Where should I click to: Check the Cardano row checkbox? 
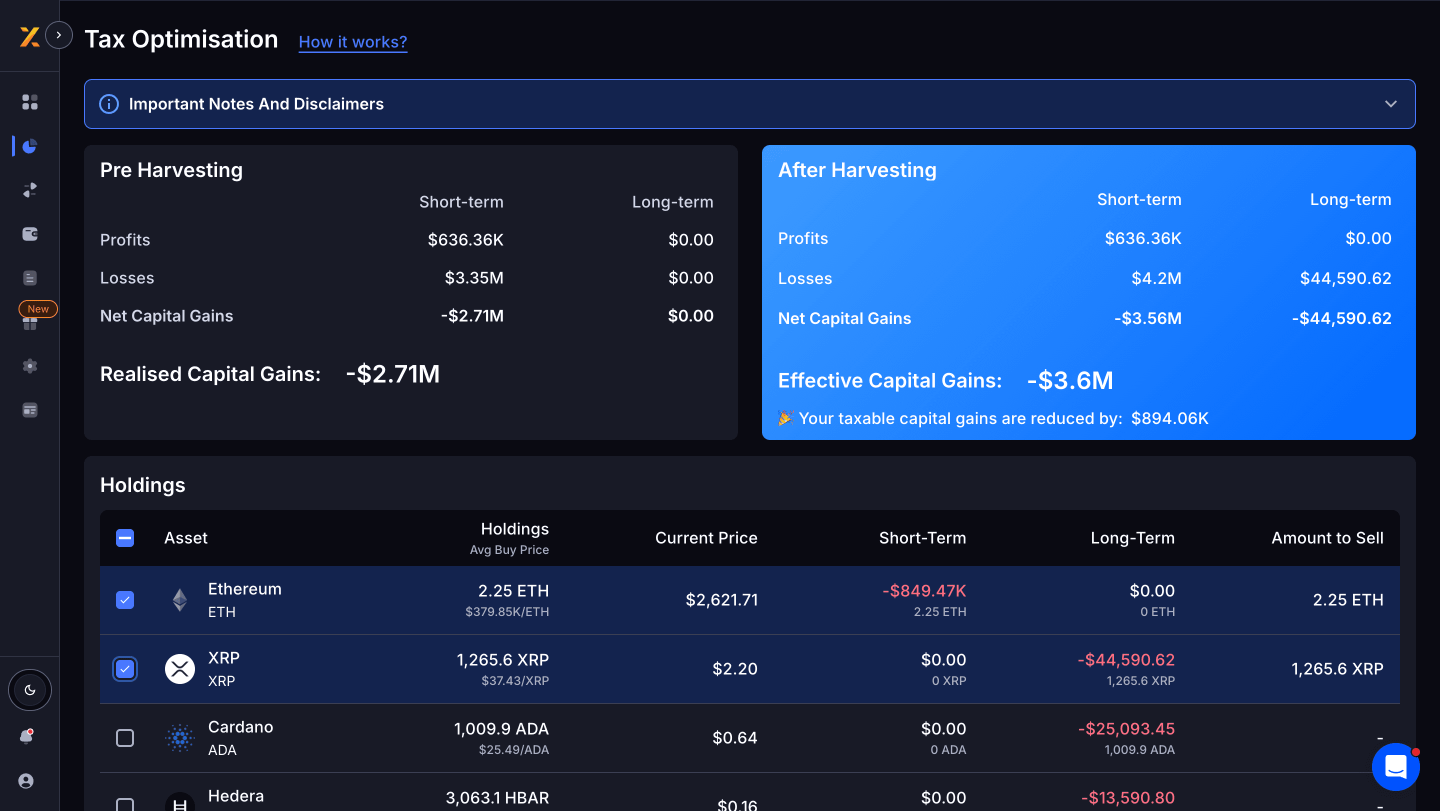click(124, 738)
